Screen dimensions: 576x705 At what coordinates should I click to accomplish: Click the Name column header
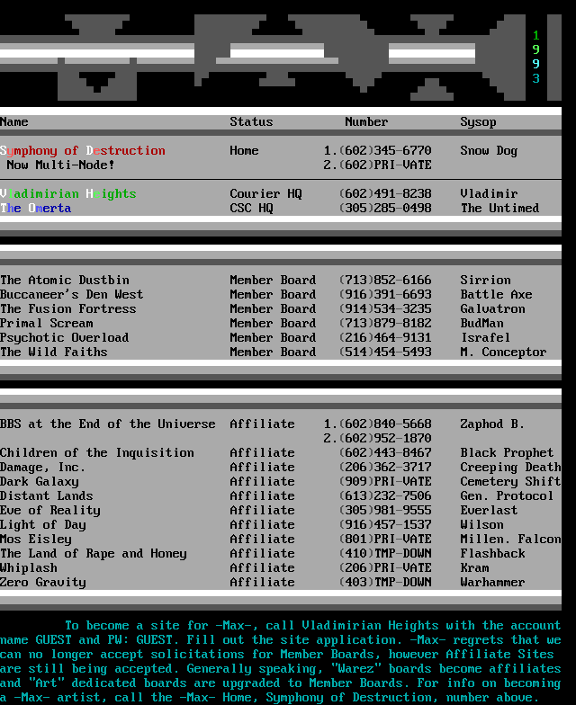click(x=14, y=122)
